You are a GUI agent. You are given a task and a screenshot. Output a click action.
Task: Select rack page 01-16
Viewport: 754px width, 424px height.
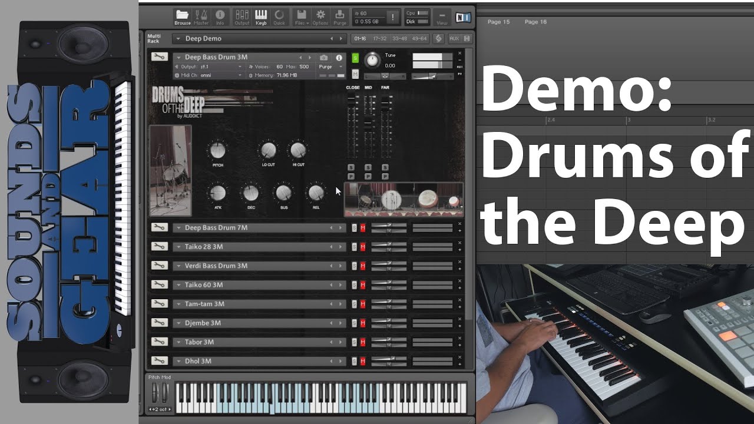pos(359,38)
